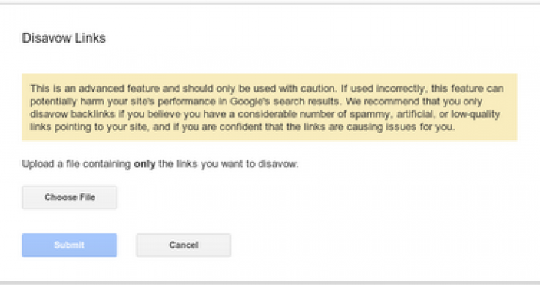Click the Disavow Links heading
540x285 pixels.
[64, 37]
